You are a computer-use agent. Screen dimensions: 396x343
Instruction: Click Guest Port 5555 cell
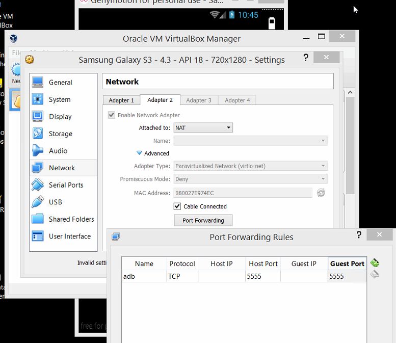[347, 276]
